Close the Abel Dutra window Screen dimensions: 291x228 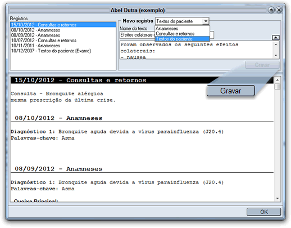tap(279, 10)
